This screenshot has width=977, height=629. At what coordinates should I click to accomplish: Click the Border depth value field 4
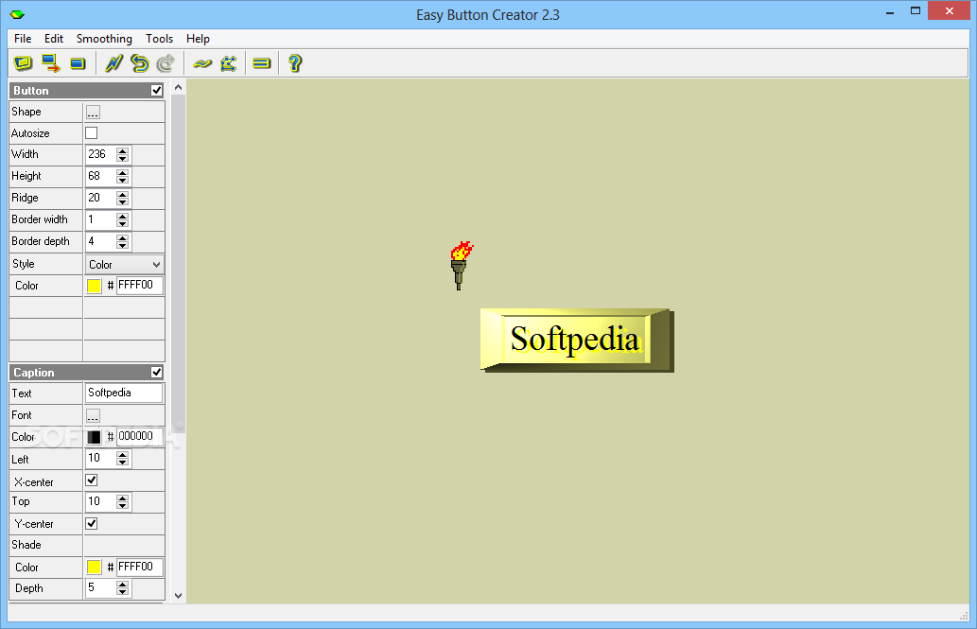coord(100,241)
